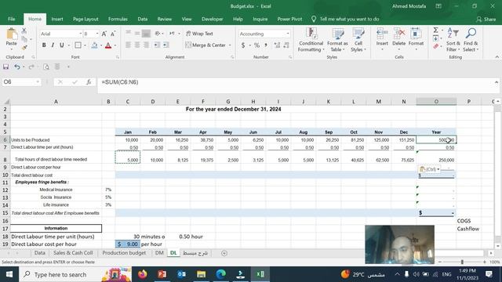Select cell with $ 9.00 labour cost

click(127, 244)
